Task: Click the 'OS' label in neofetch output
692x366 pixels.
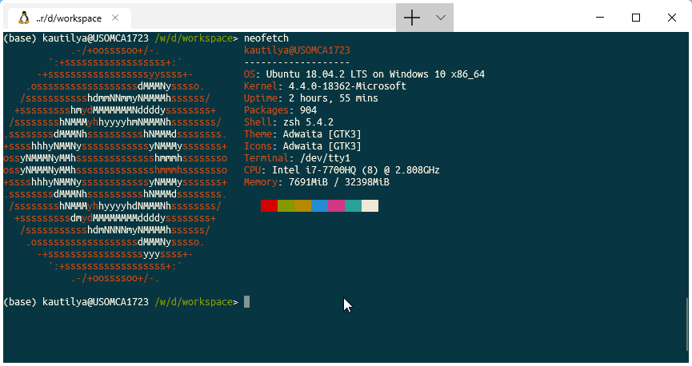Action: [x=250, y=74]
